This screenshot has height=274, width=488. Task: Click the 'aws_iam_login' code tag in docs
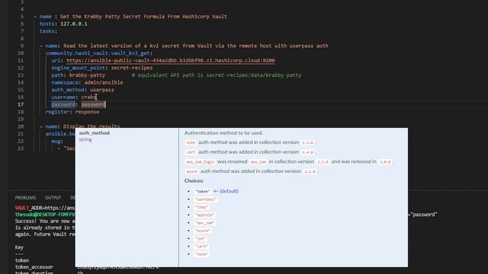click(200, 162)
